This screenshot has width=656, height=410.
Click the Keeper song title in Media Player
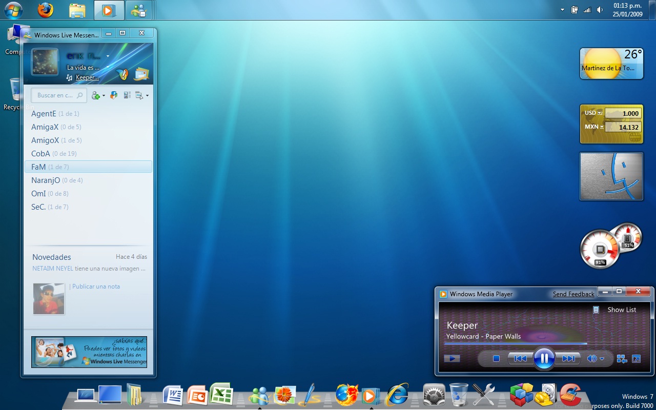tap(462, 325)
